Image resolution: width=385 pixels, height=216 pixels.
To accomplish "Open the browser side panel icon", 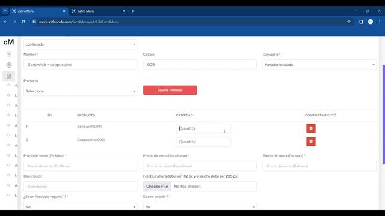I will coord(361,22).
